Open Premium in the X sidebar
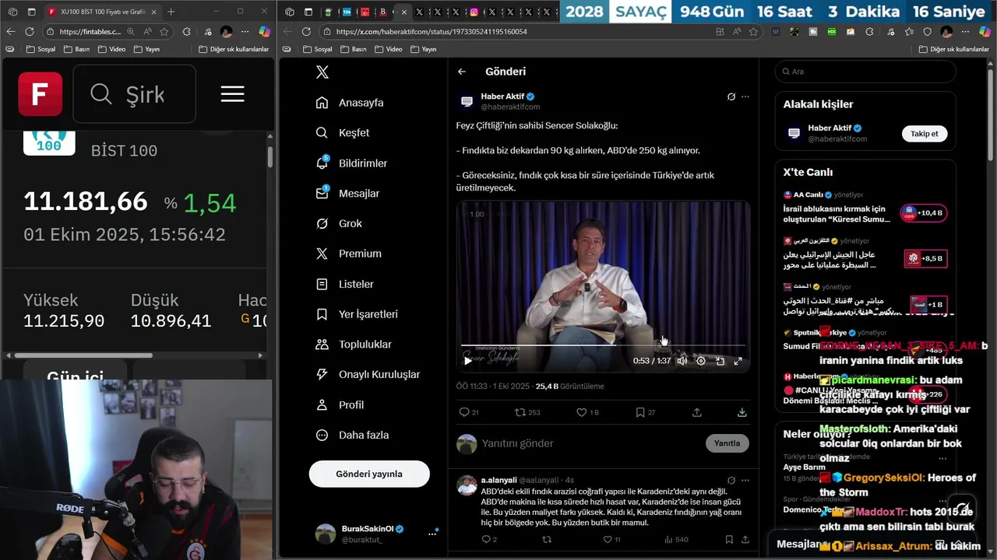This screenshot has width=997, height=560. (348, 254)
